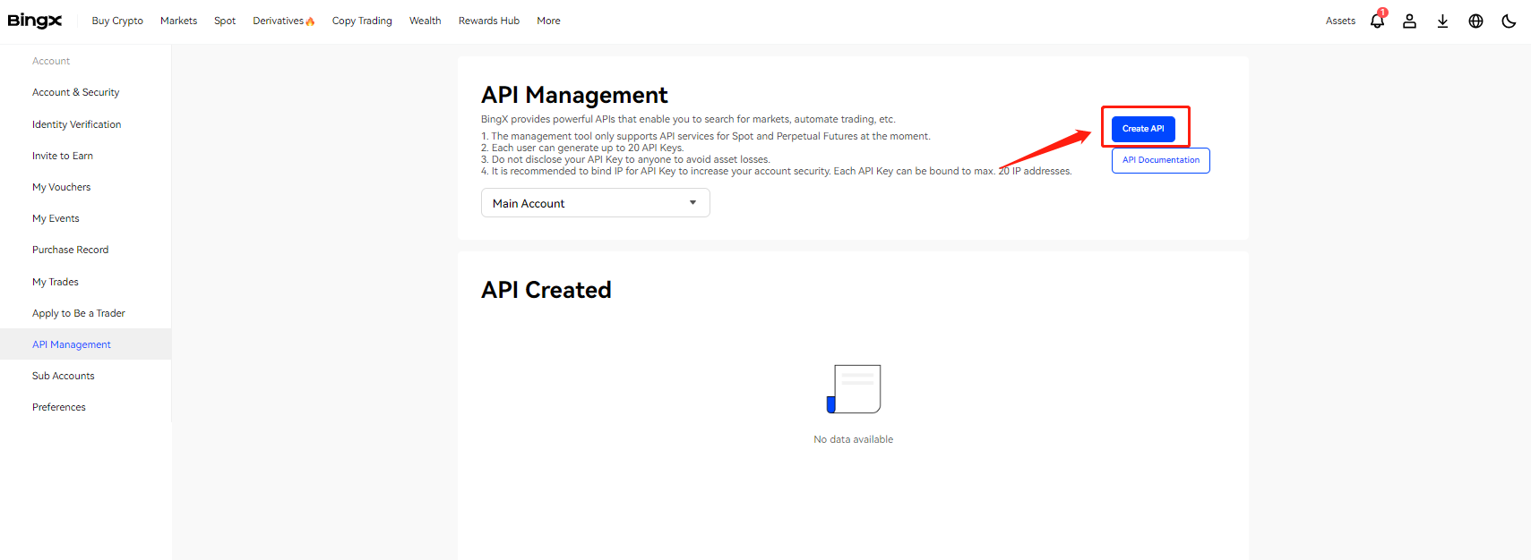Click the 'Do not disclose your API Key' note
Viewport: 1531px width, 560px height.
point(625,159)
